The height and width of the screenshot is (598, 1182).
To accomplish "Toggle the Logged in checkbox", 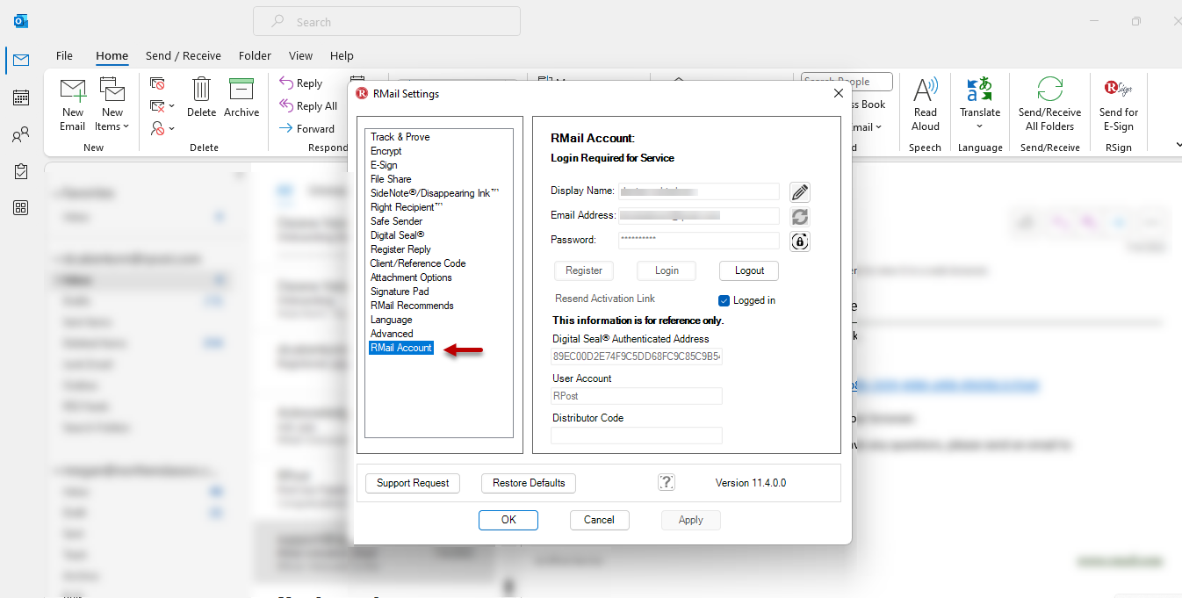I will 724,300.
